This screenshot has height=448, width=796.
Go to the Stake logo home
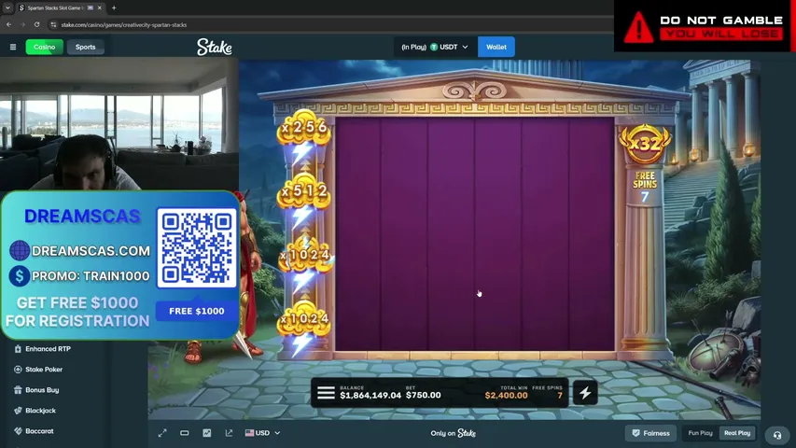click(215, 47)
